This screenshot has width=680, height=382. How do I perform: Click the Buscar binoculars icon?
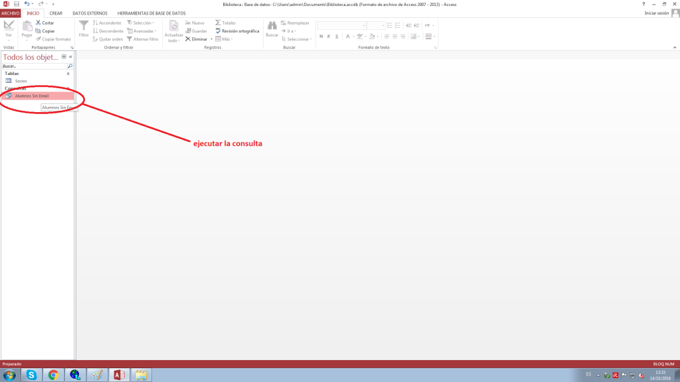tap(272, 27)
